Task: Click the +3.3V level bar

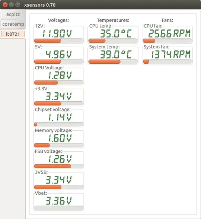Action: click(x=59, y=104)
